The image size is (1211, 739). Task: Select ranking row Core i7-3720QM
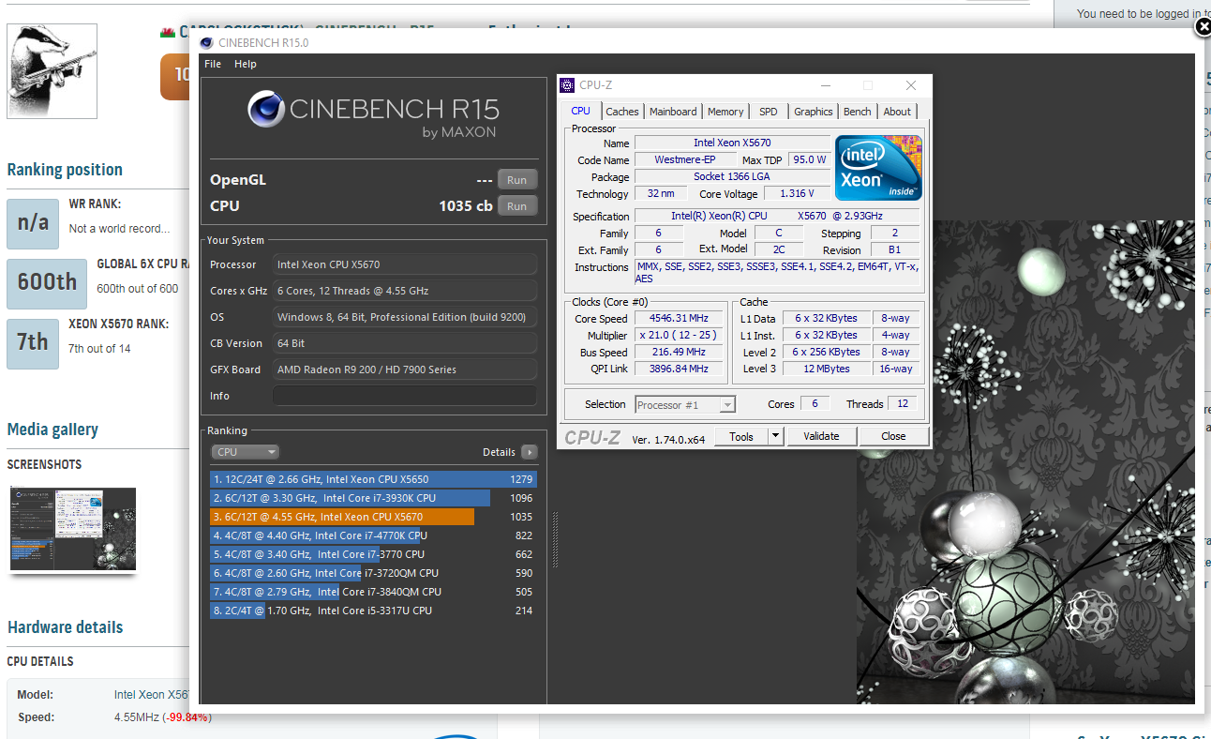point(373,573)
